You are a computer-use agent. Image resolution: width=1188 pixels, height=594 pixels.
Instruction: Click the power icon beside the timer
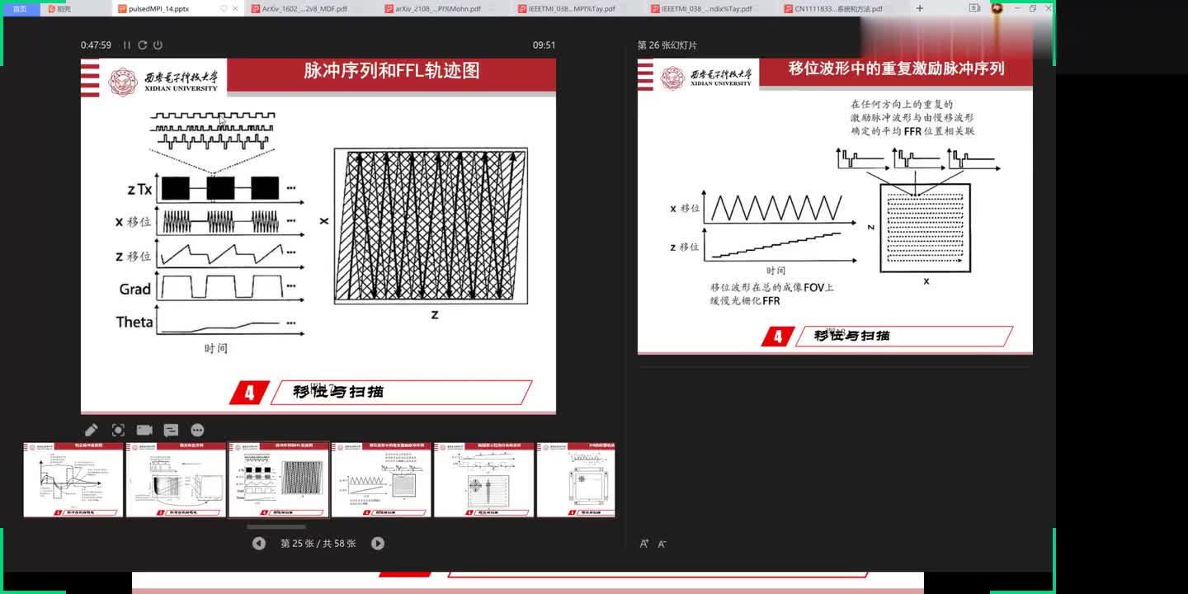(x=158, y=45)
